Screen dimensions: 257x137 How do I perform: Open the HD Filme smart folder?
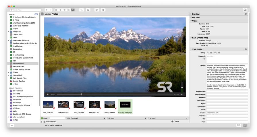17,108
